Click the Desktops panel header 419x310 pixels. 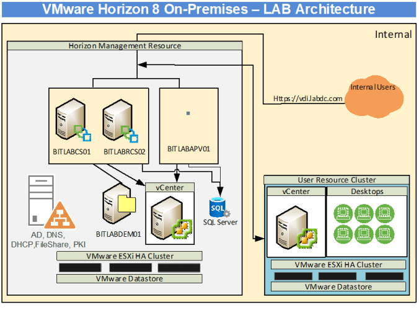coord(366,192)
